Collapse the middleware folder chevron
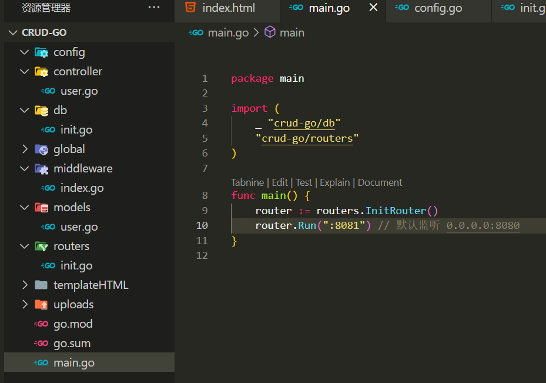This screenshot has height=383, width=546. click(24, 169)
